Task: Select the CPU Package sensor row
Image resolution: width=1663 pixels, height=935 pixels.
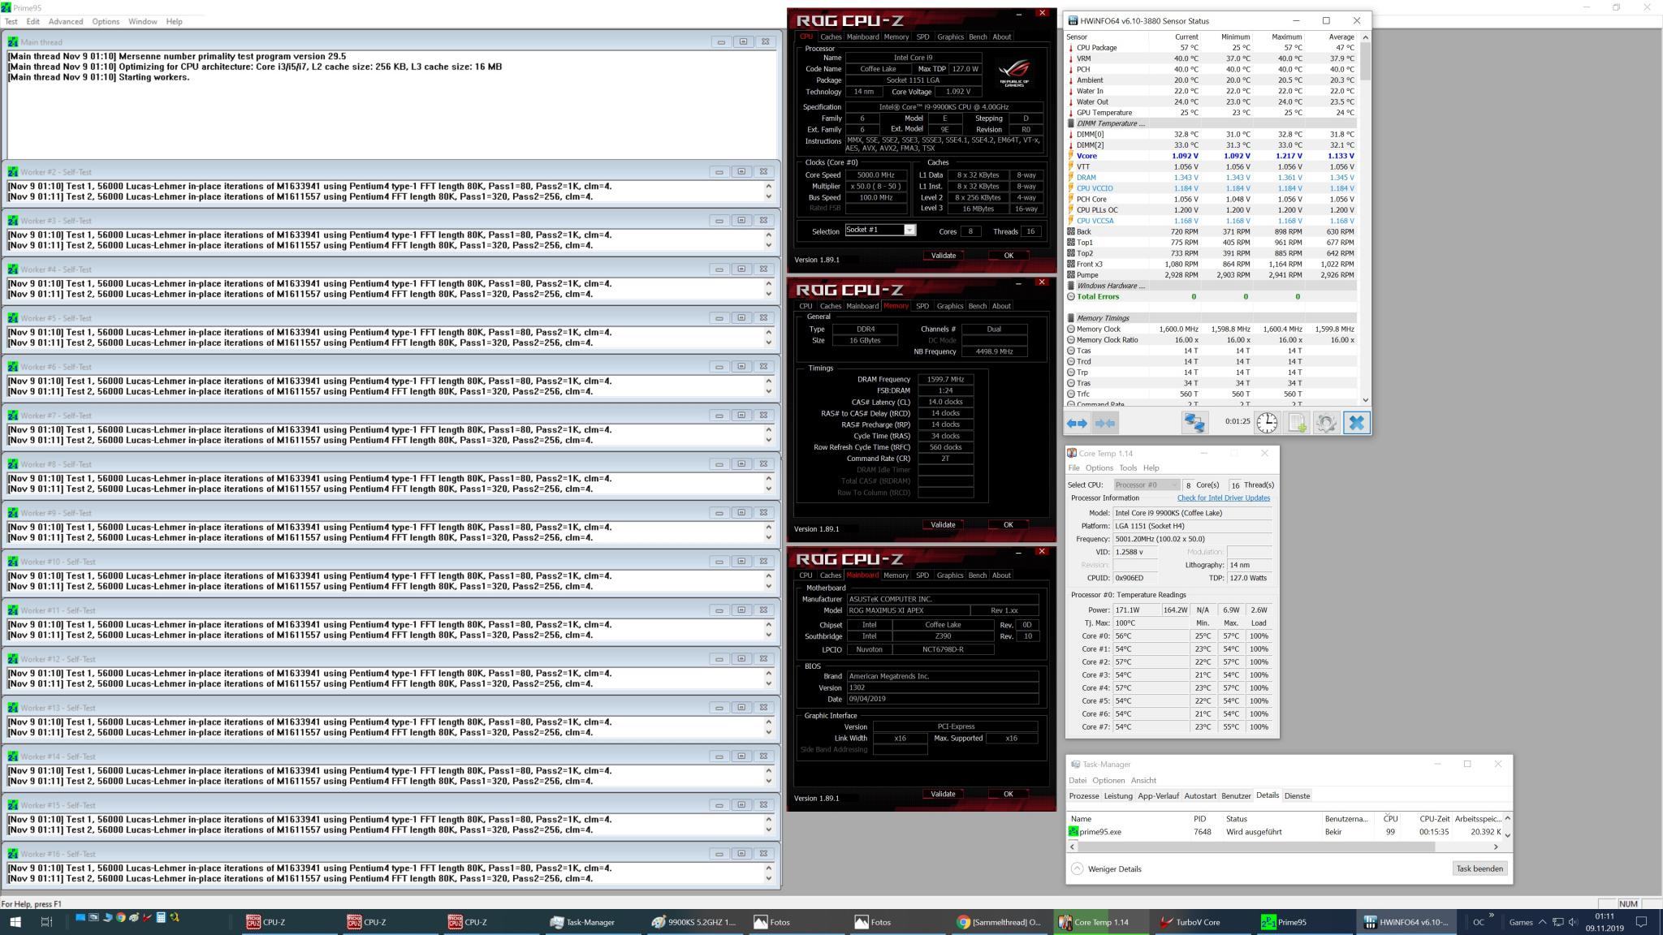Action: click(1212, 48)
